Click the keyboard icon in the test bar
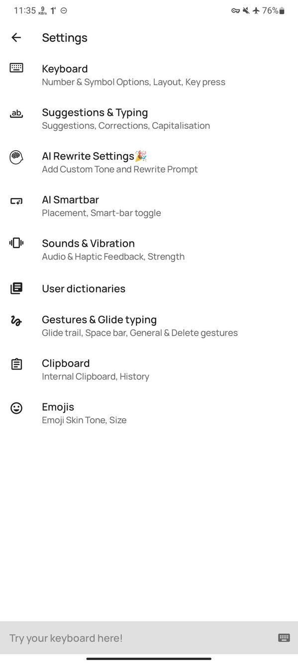 pos(283,637)
